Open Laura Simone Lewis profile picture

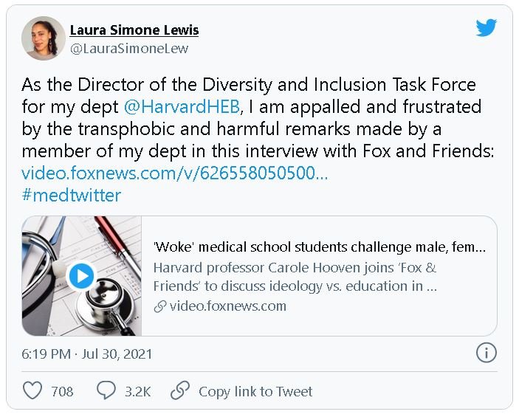44,38
